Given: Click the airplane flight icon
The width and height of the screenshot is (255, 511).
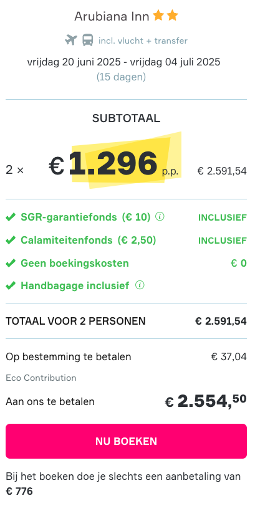Looking at the screenshot, I should 70,40.
